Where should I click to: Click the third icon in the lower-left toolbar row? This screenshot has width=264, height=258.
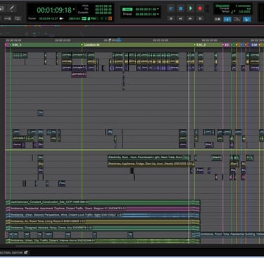coord(18,18)
